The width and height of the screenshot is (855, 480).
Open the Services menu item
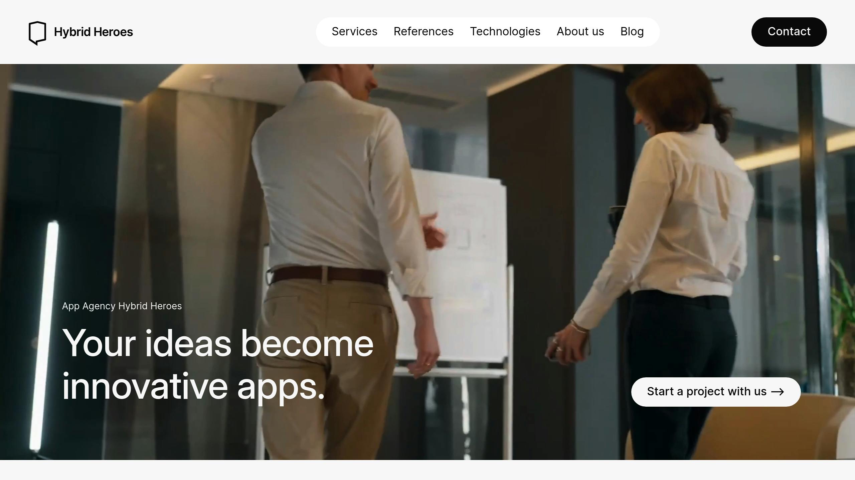[x=354, y=32]
